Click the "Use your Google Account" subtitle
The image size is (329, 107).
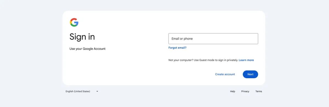click(87, 49)
